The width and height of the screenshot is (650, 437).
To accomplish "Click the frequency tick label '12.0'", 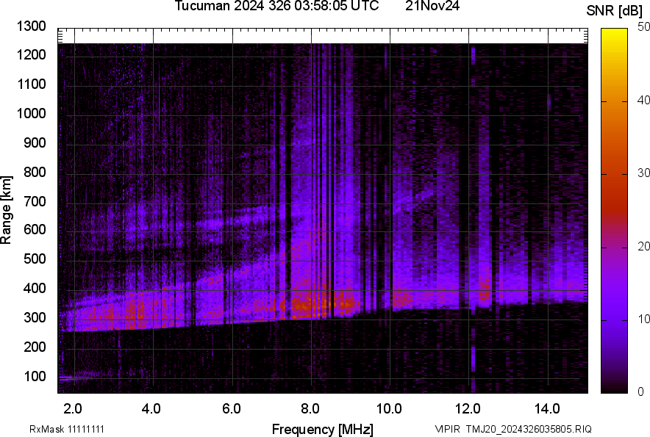I will [468, 409].
